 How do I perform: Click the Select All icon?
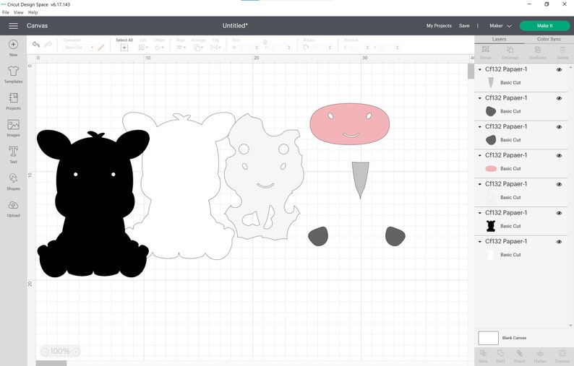124,48
